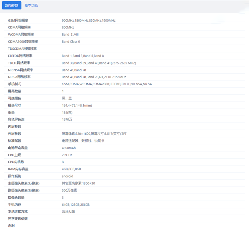
Task: Click the GSM网络频率 label
Action: 18,21
